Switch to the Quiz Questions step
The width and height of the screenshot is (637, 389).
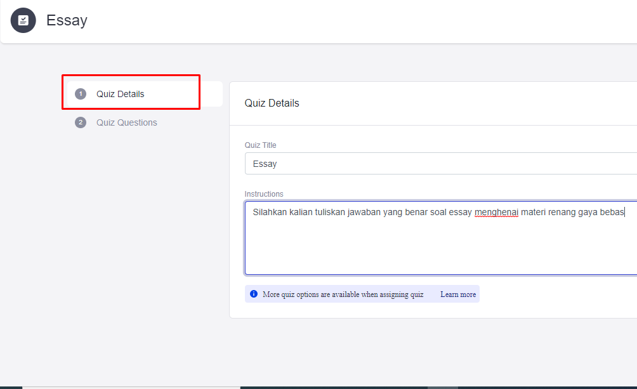coord(126,122)
